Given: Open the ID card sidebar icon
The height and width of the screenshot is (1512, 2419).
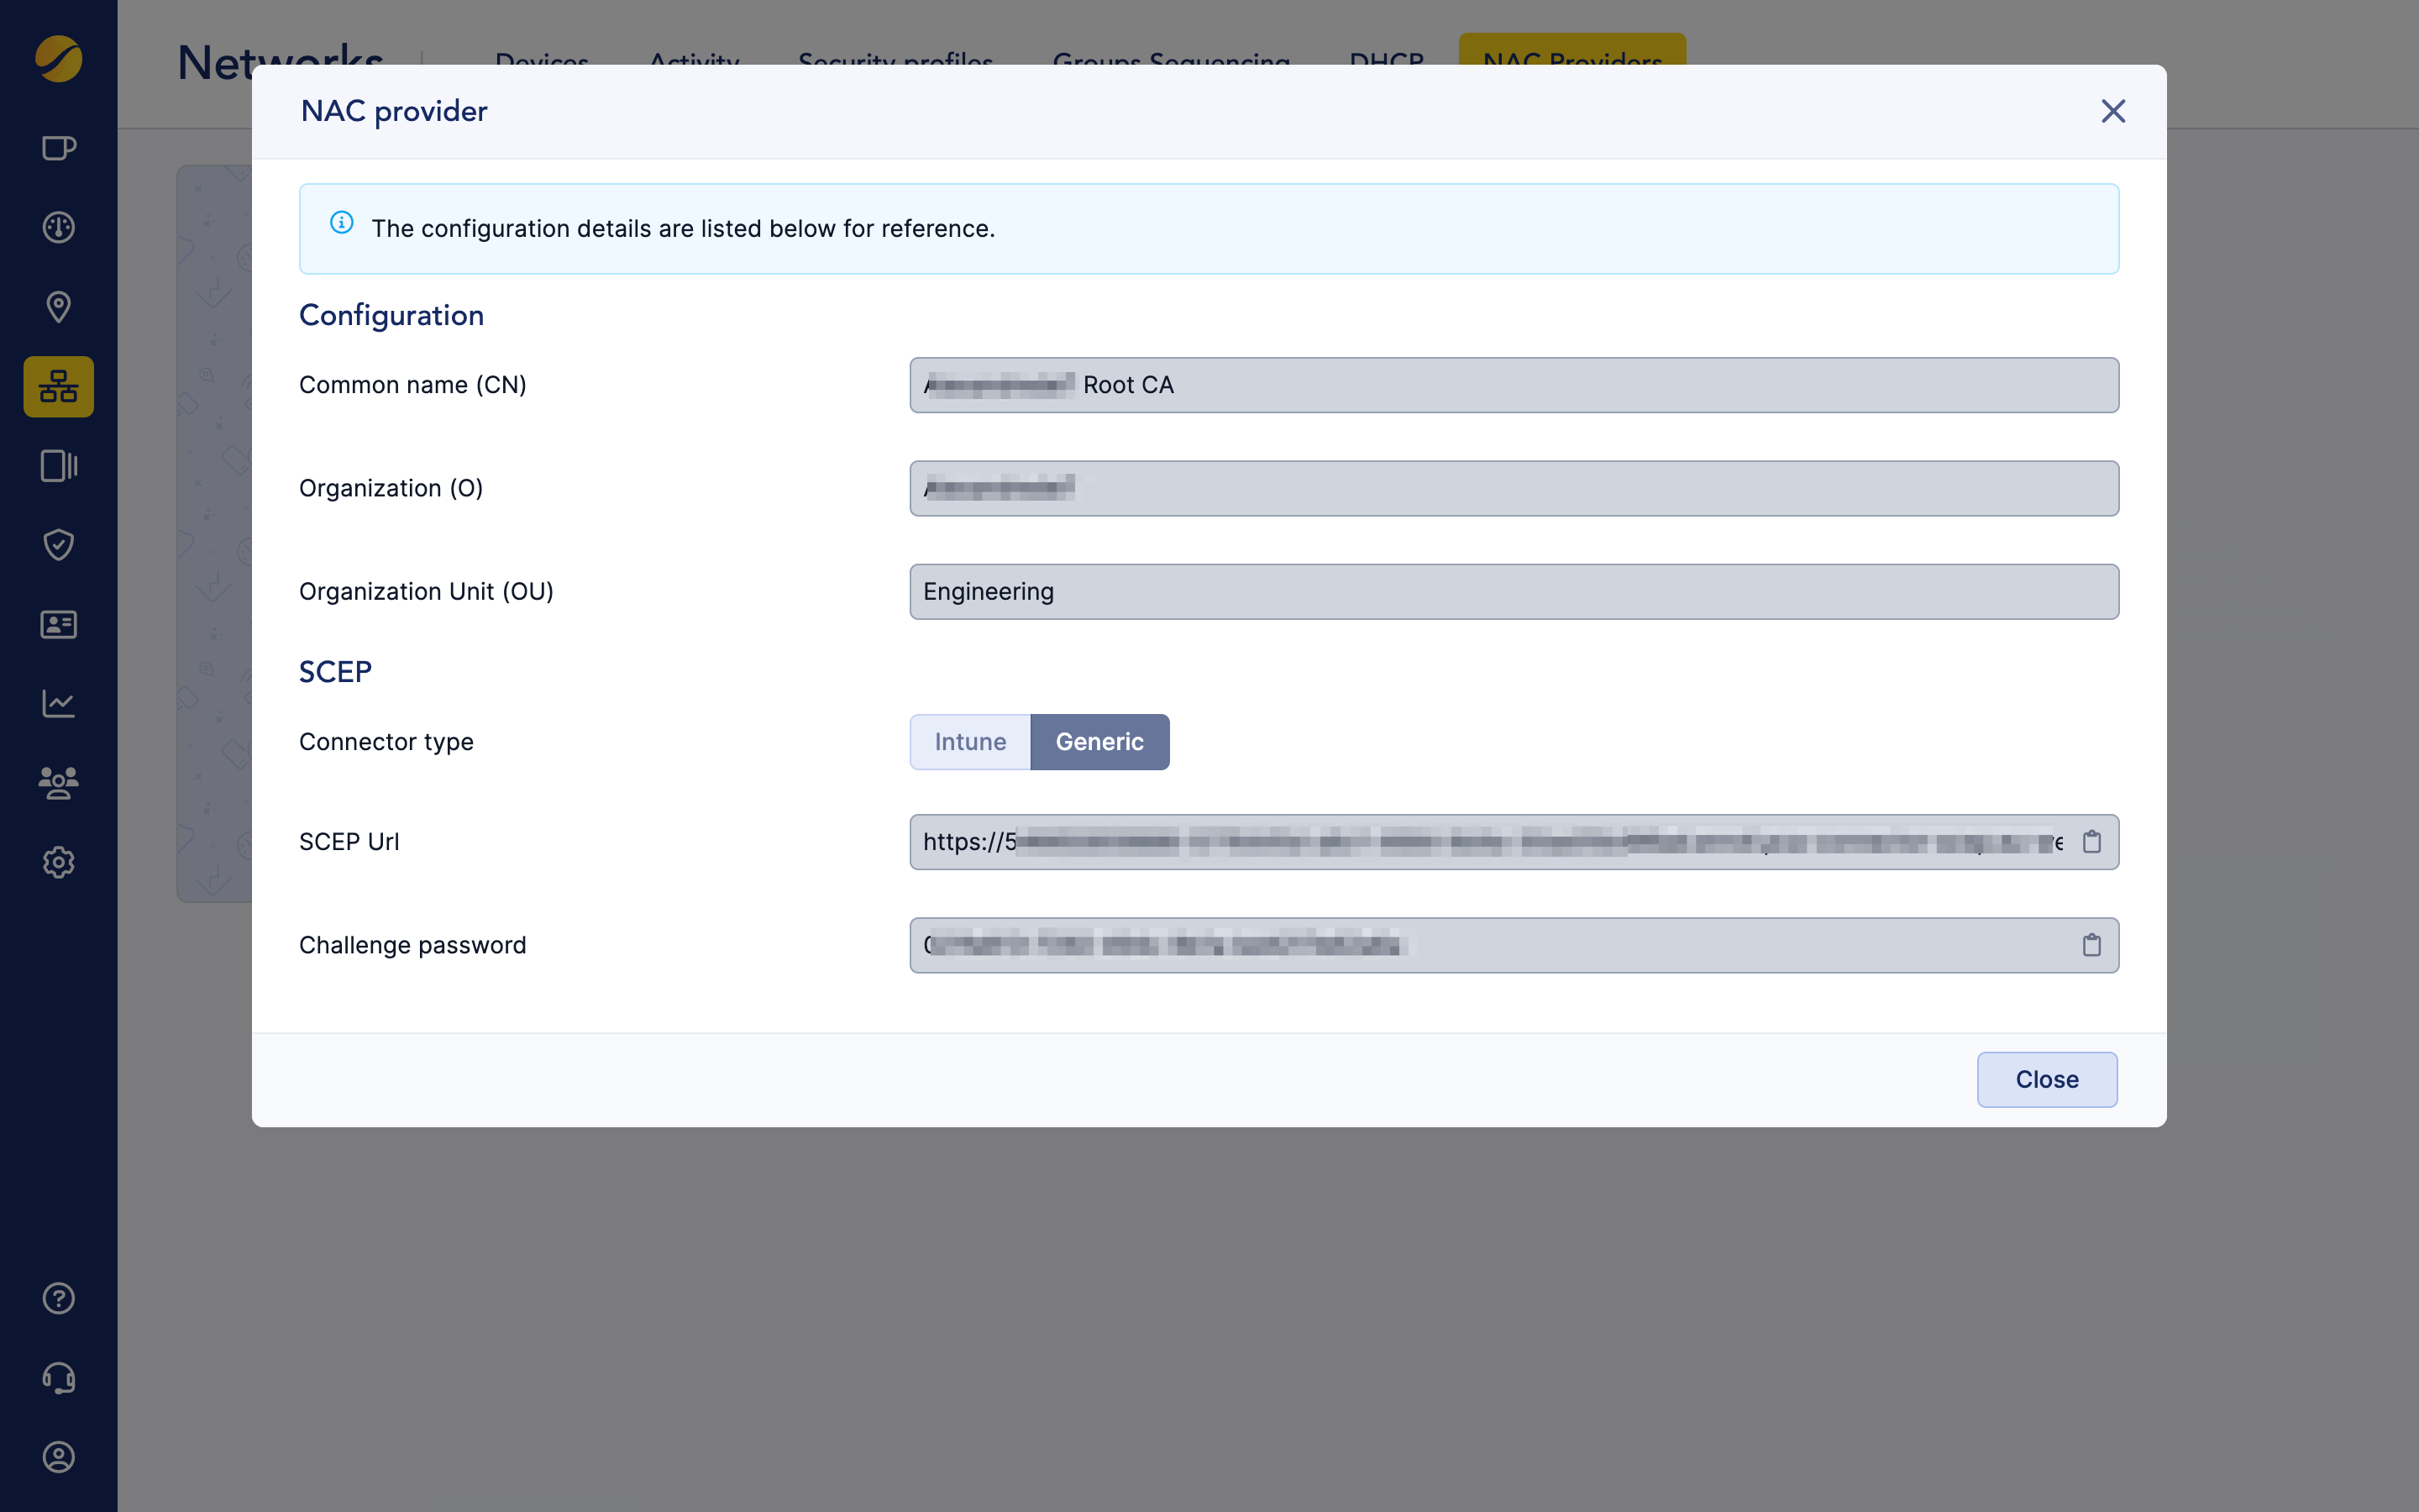Looking at the screenshot, I should point(59,625).
